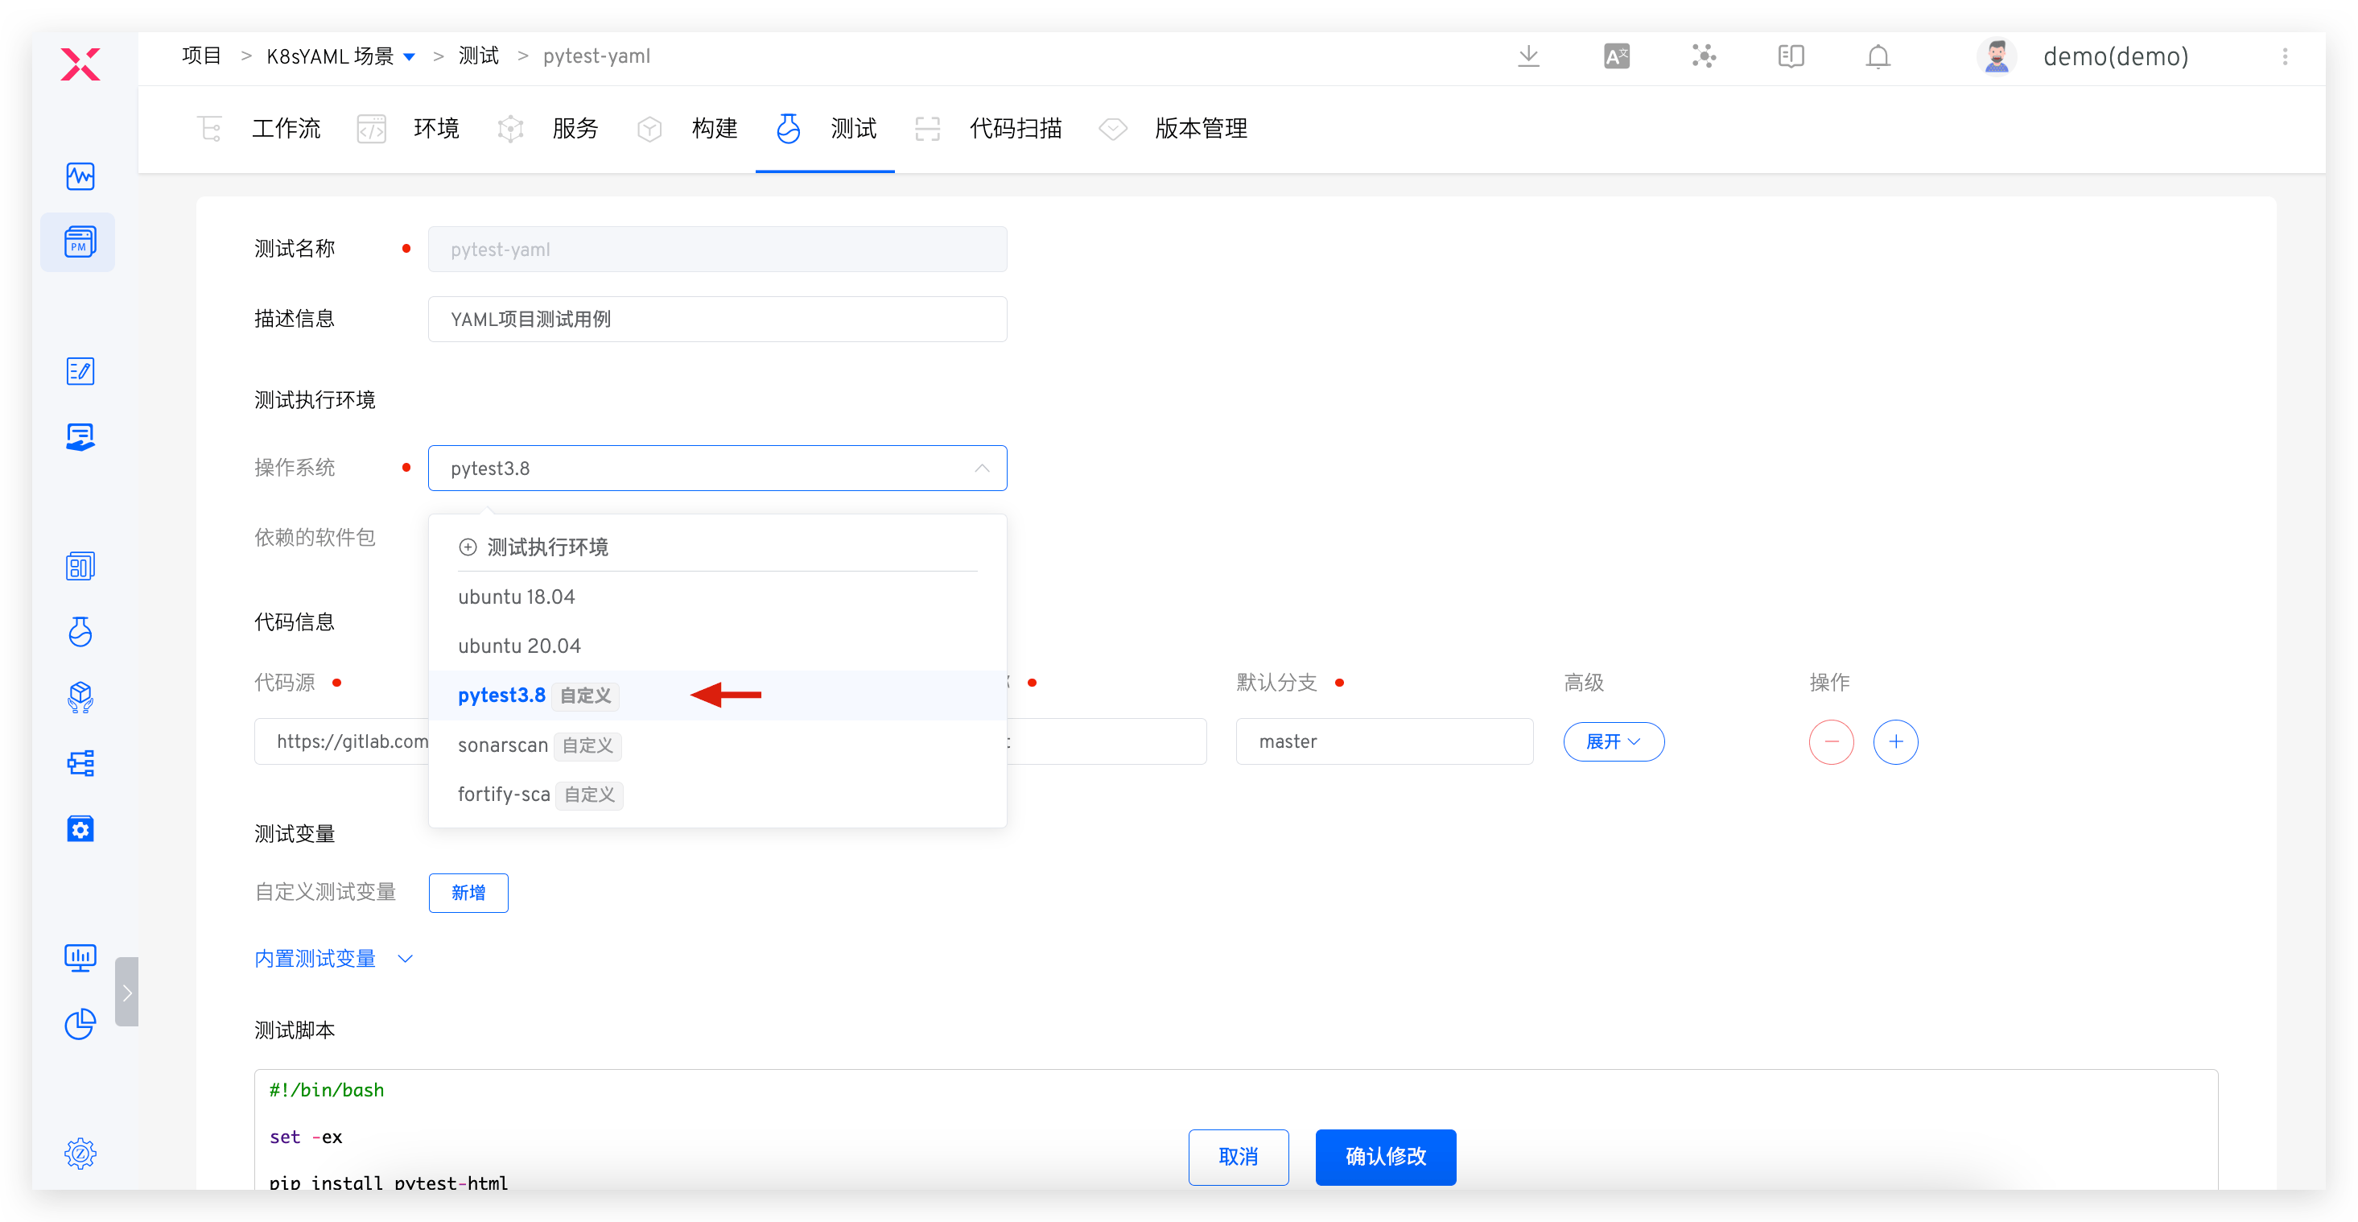
Task: Open the dashboard panels sidebar icon
Action: [x=80, y=566]
